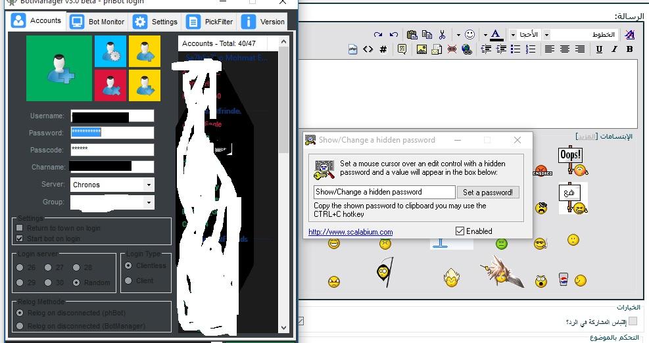Click the cut scissors icon
Viewport: 649px width, 343px height.
coord(442,34)
